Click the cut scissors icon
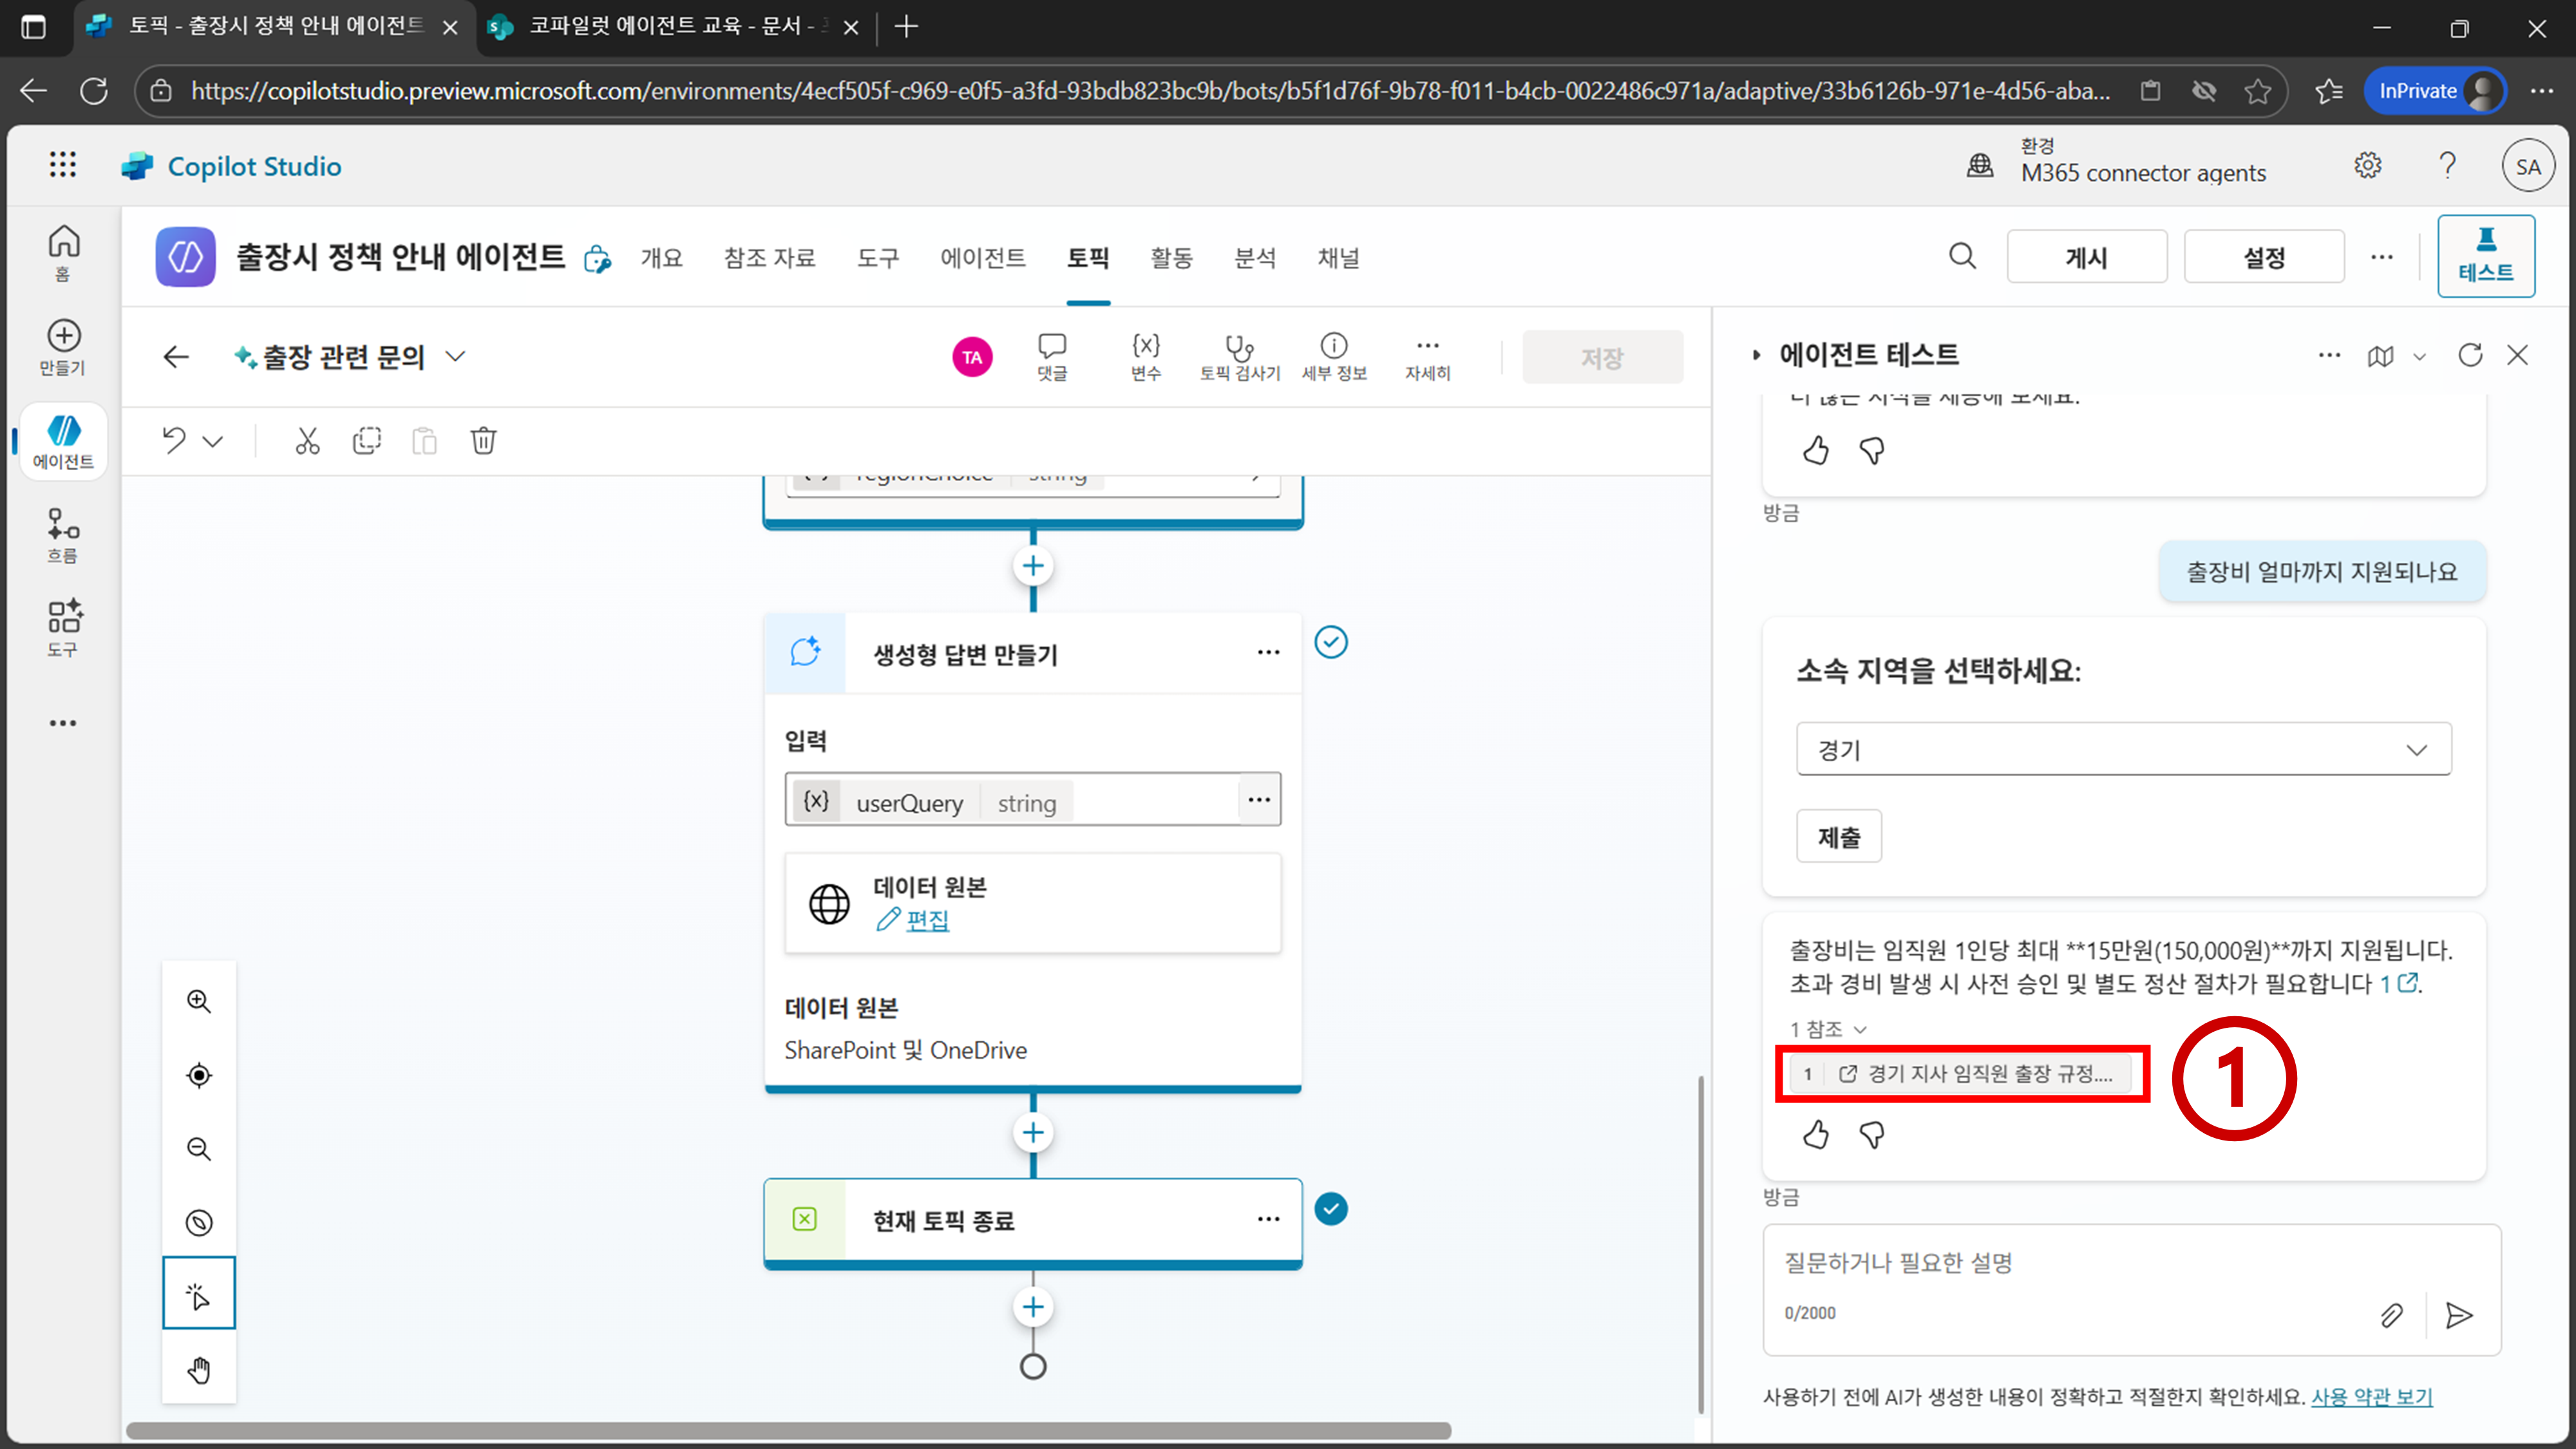Viewport: 2576px width, 1449px height. point(307,441)
